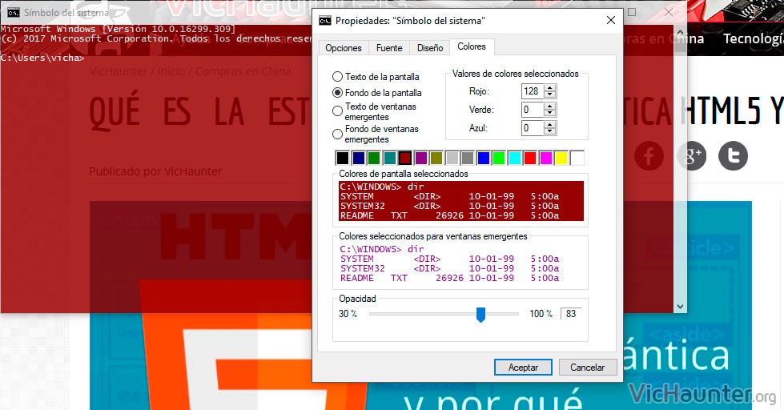Image resolution: width=784 pixels, height=410 pixels.
Task: Increase the Azul value with up arrow
Action: pyautogui.click(x=550, y=125)
